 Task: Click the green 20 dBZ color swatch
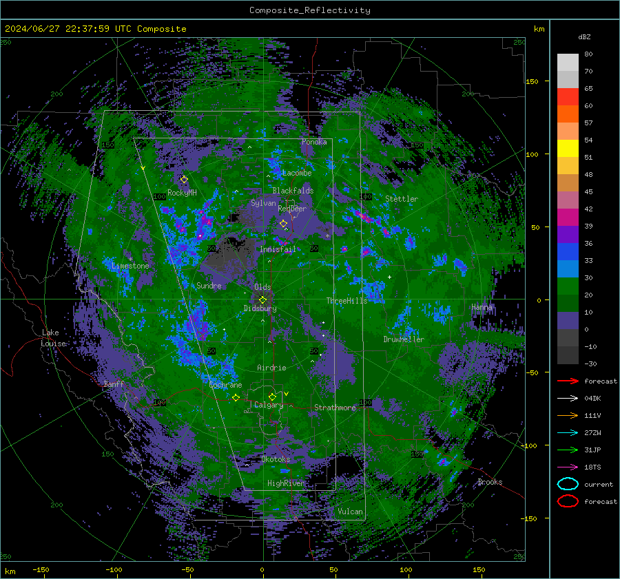click(568, 286)
